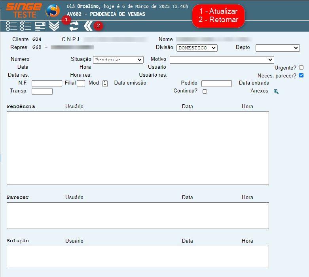Click the first list icon in toolbar
The image size is (309, 277).
click(x=11, y=26)
